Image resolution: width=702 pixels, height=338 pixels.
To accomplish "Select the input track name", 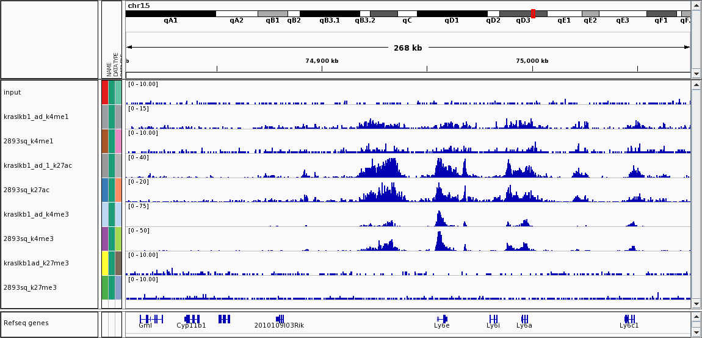I will click(x=12, y=92).
